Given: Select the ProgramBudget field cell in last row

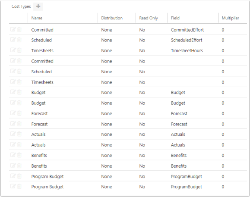Looking at the screenshot, I should [186, 187].
